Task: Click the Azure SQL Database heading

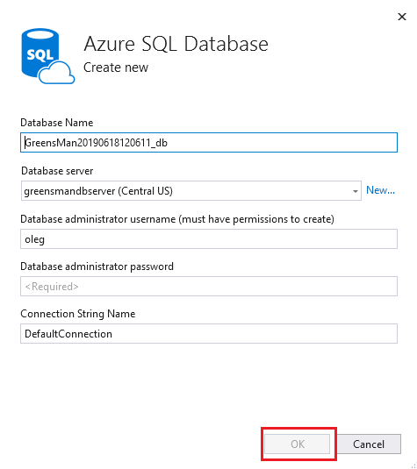Action: coord(176,44)
